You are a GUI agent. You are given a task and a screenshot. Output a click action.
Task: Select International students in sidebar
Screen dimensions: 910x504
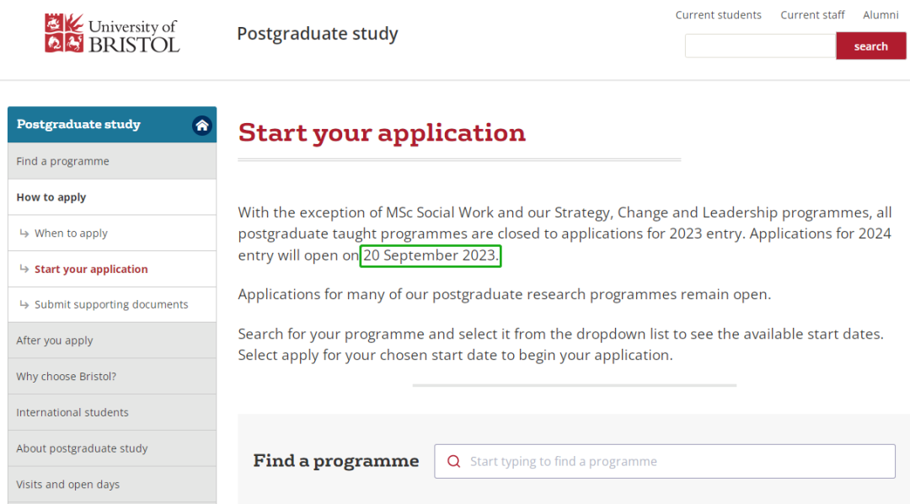pos(112,412)
